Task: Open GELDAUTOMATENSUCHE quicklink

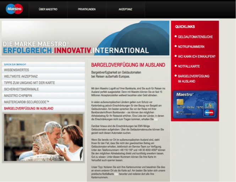Action: pos(195,37)
